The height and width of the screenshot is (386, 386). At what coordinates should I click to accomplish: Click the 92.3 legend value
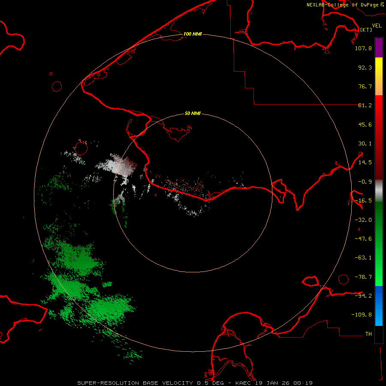pyautogui.click(x=365, y=67)
